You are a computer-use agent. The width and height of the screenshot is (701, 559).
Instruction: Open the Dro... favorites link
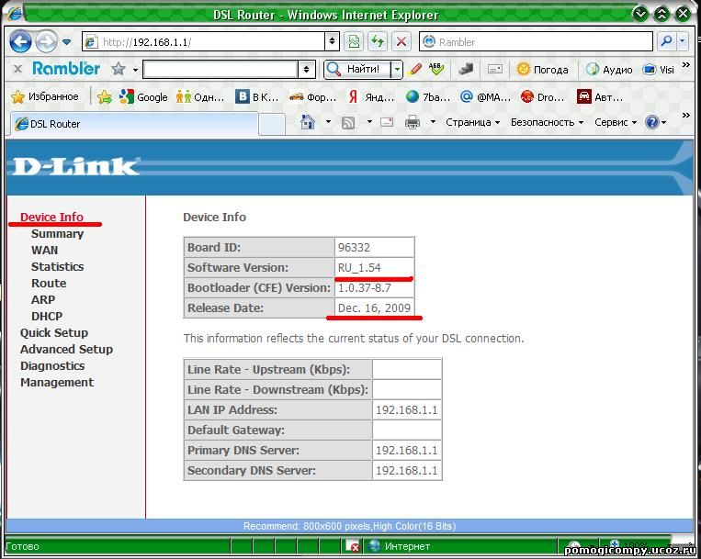click(x=542, y=97)
